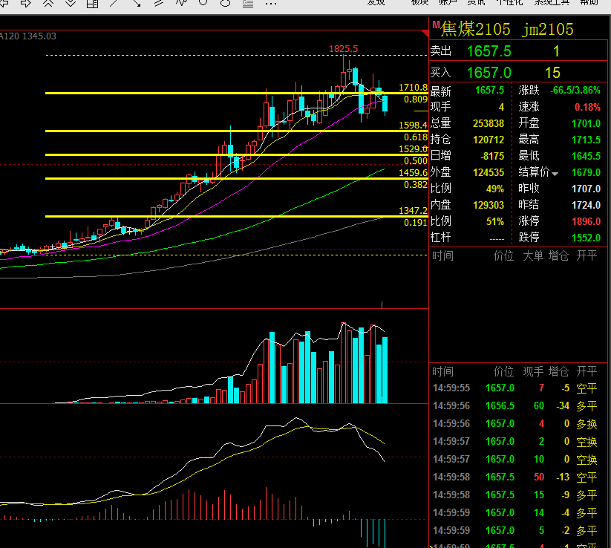611x548 pixels.
Task: Click the 焦煤2105 jm2105 contract title
Action: (507, 30)
